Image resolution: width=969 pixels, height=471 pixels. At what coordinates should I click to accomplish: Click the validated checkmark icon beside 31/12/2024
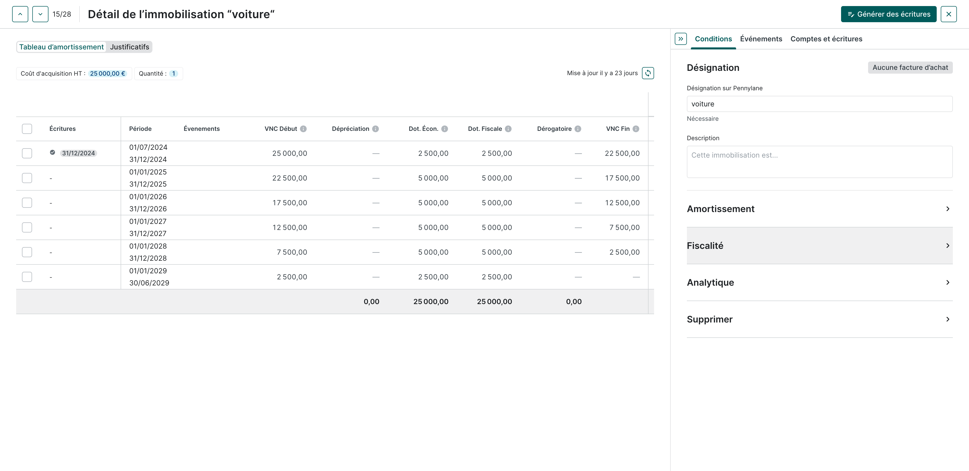(52, 153)
